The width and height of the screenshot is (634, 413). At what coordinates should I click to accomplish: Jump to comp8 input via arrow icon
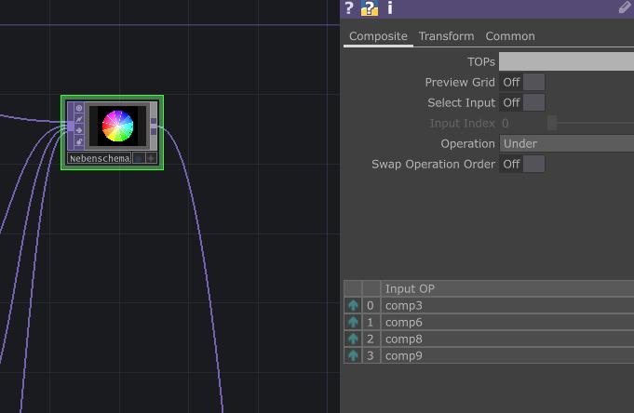pos(353,339)
